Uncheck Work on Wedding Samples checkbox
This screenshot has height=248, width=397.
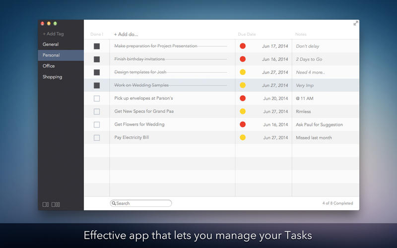tap(97, 85)
